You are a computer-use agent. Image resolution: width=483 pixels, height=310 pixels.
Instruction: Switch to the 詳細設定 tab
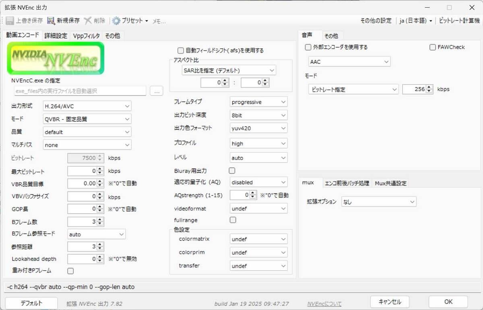coord(56,36)
